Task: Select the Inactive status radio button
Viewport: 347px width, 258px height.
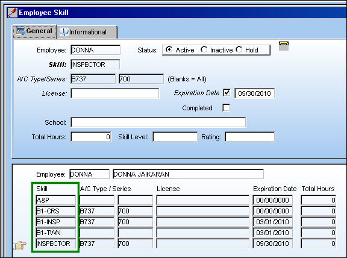Action: 204,49
